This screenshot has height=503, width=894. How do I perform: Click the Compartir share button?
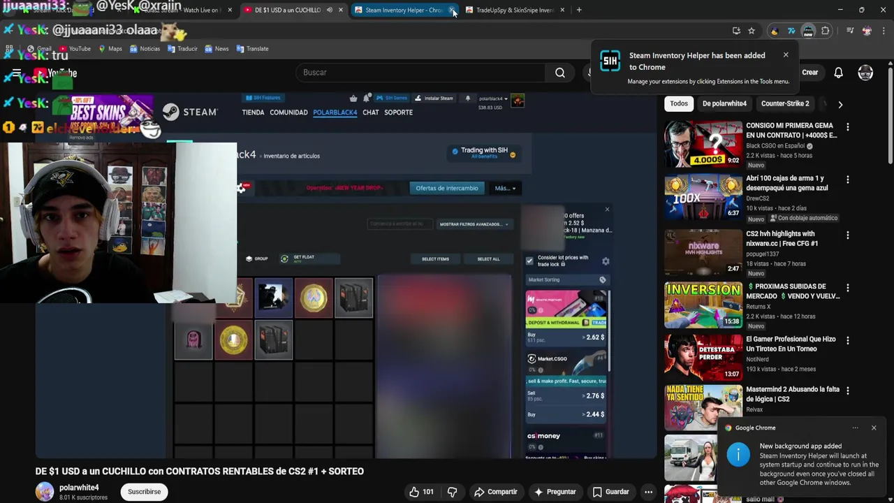pos(495,492)
